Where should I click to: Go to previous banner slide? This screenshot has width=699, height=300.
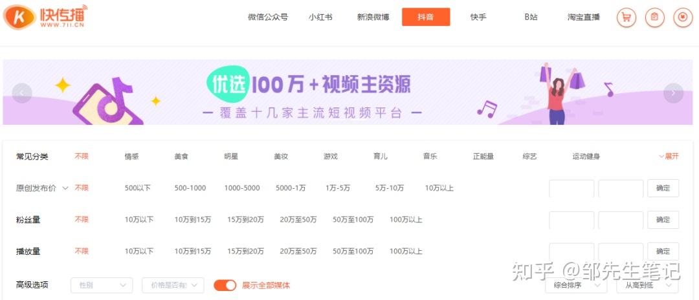[x=22, y=93]
